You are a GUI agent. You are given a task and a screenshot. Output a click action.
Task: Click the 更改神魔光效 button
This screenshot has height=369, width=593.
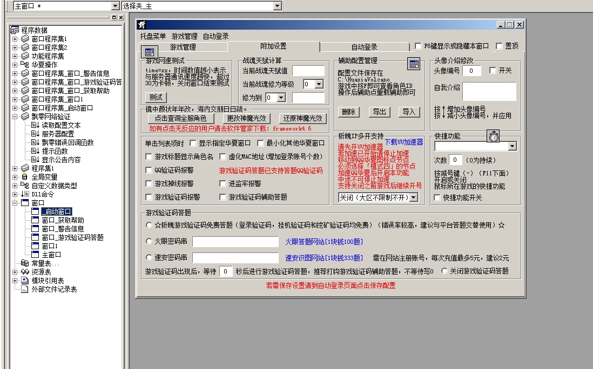click(x=246, y=118)
